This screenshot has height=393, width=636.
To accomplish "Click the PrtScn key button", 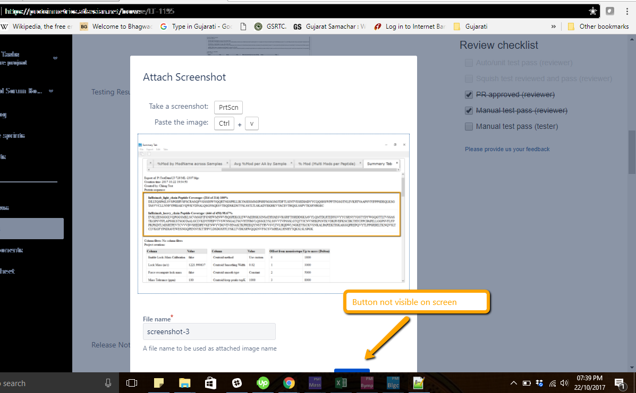I will tap(228, 107).
